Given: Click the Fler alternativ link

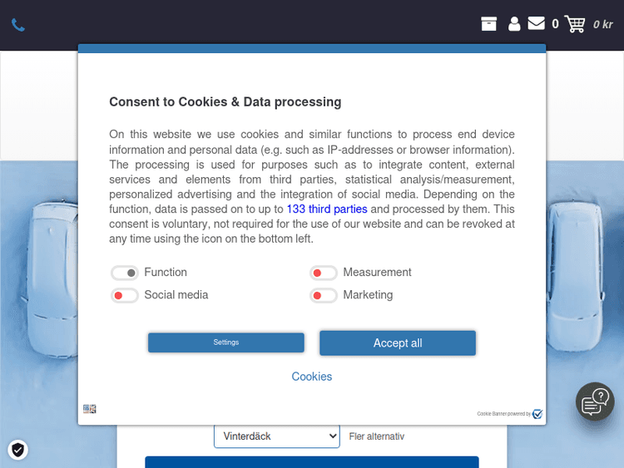Looking at the screenshot, I should 377,436.
